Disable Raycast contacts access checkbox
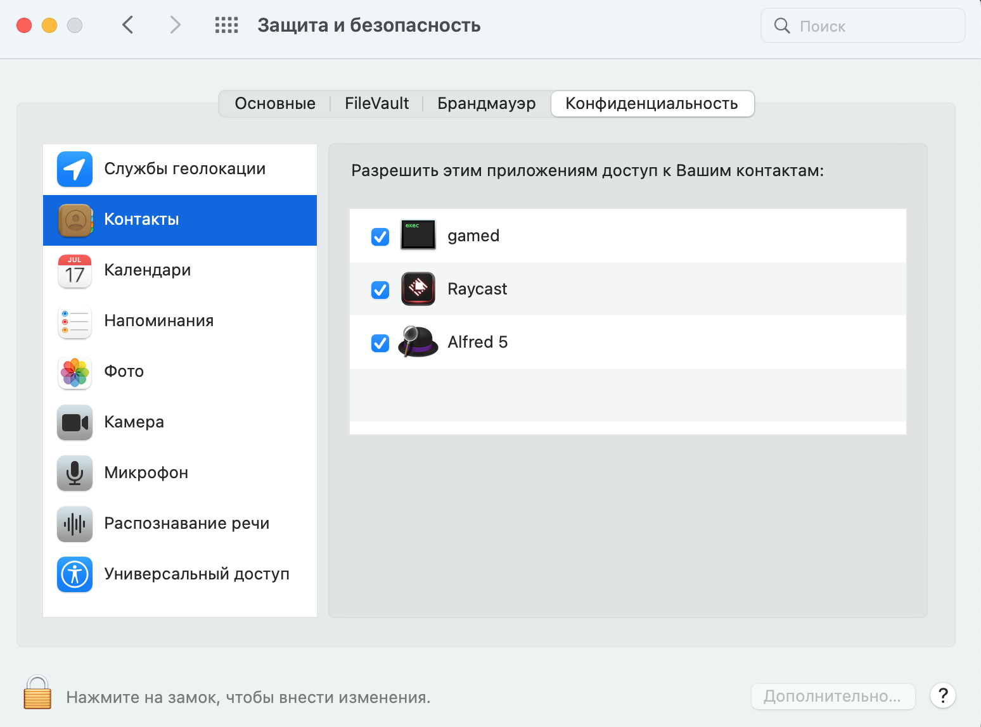 coord(380,289)
